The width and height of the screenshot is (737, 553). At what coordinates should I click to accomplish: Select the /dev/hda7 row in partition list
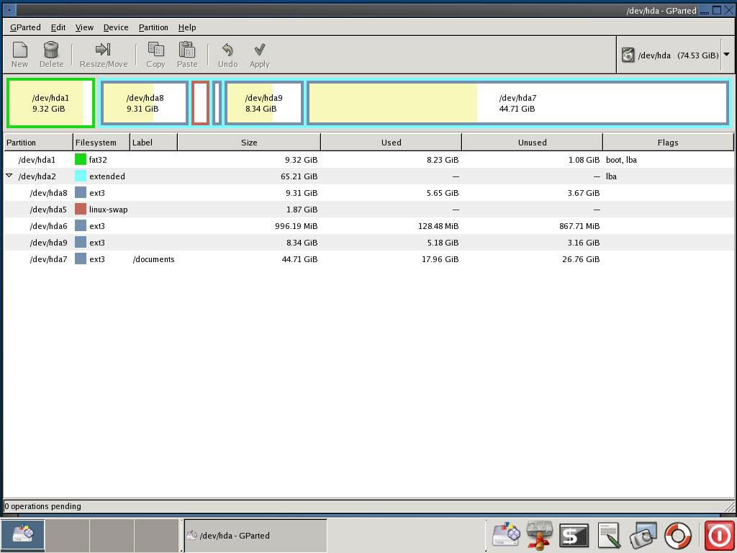click(x=368, y=259)
